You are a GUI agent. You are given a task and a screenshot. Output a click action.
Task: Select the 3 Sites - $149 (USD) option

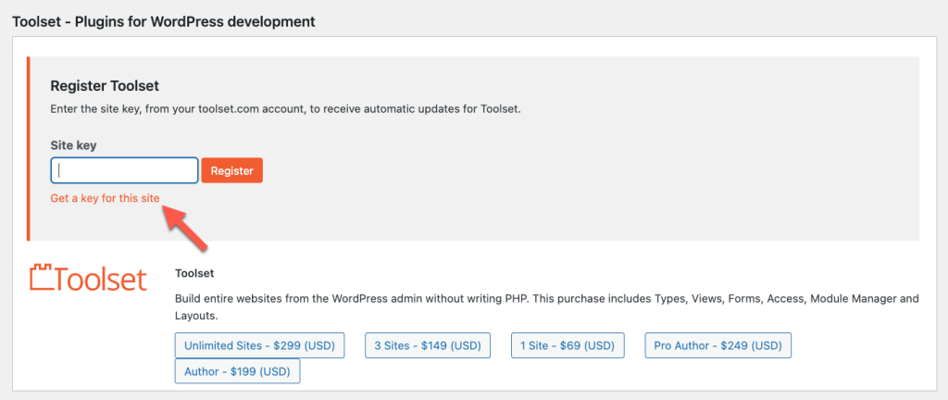pyautogui.click(x=428, y=345)
